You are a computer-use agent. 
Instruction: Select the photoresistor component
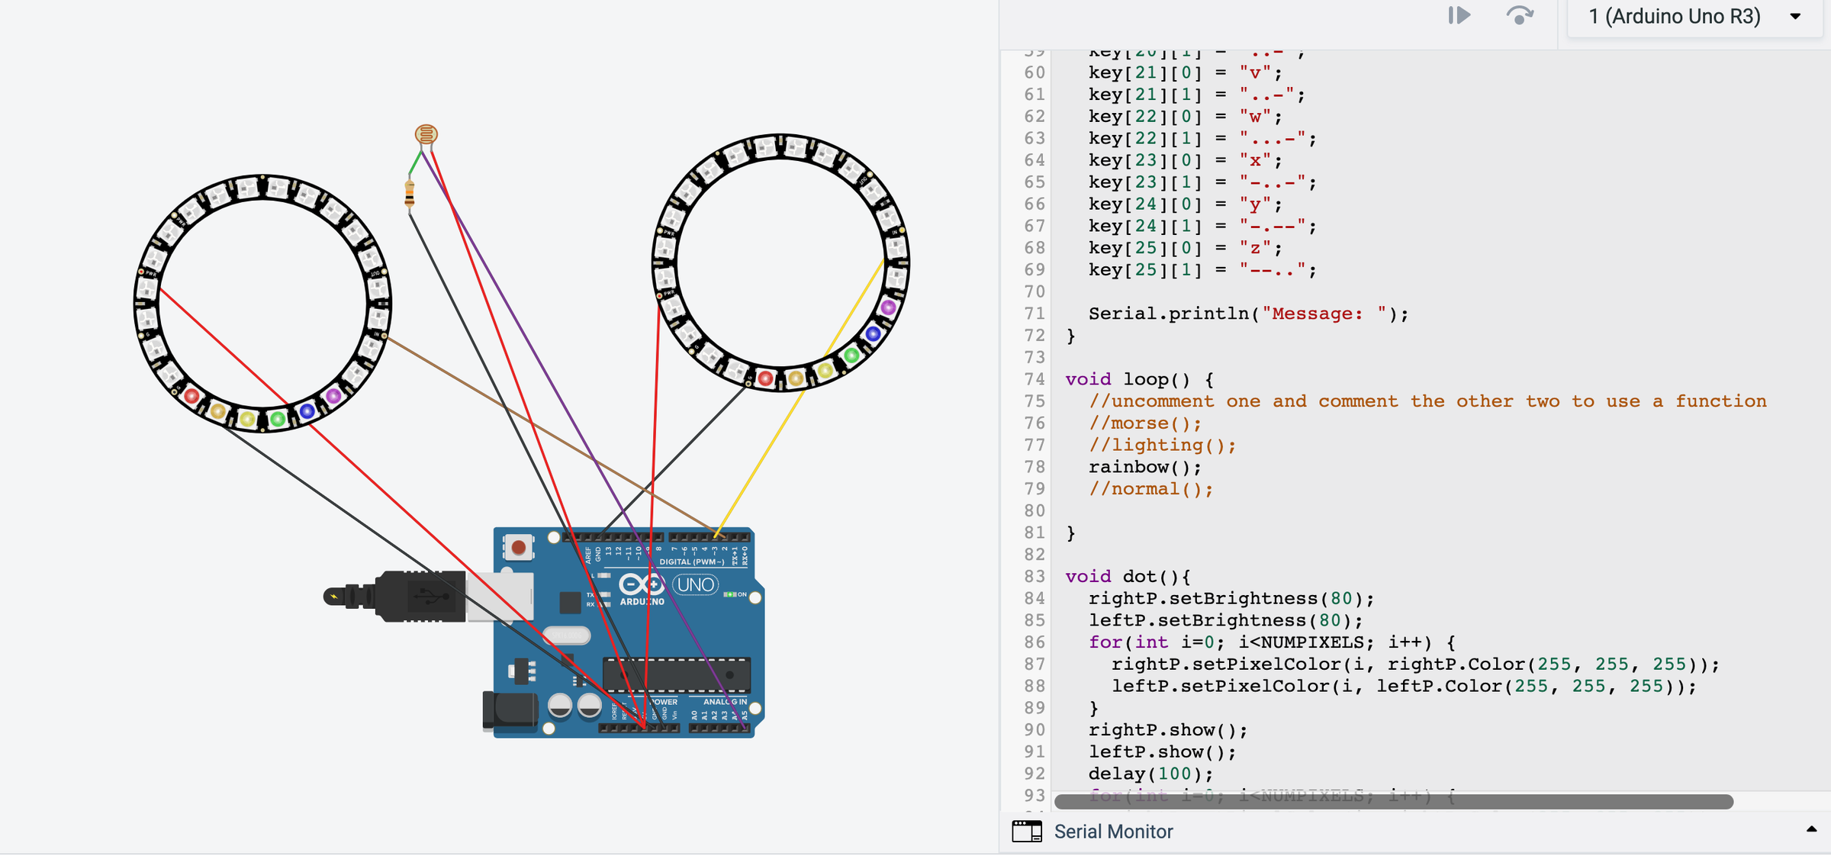(x=426, y=134)
